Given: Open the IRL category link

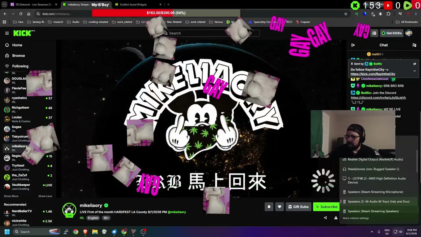Looking at the screenshot, I should point(82,218).
